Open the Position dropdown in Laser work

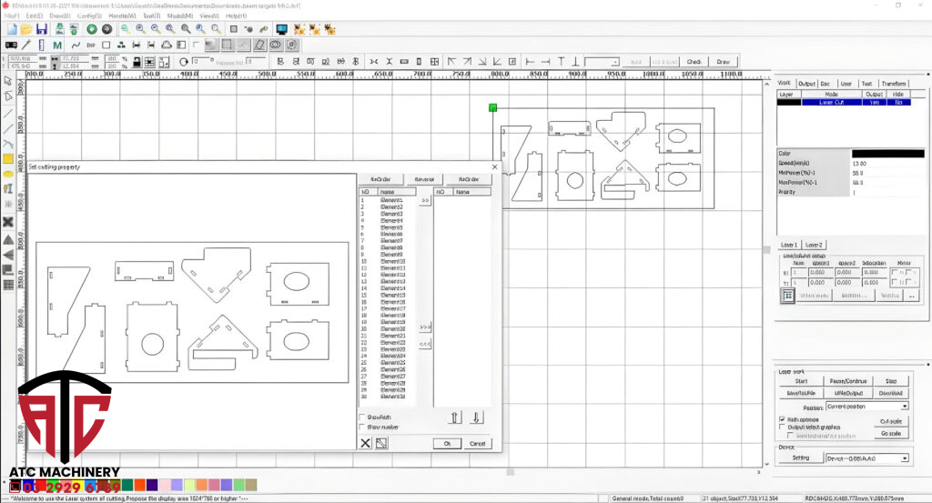pyautogui.click(x=866, y=406)
